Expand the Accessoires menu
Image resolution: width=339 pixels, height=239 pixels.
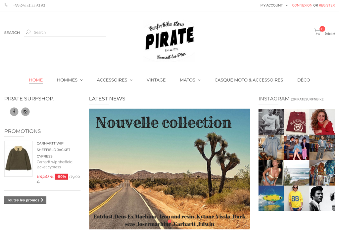[x=115, y=80]
